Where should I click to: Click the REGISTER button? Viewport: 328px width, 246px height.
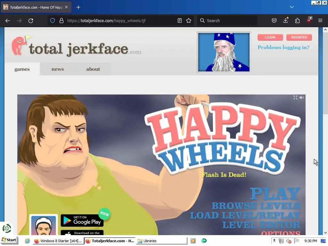click(x=299, y=37)
